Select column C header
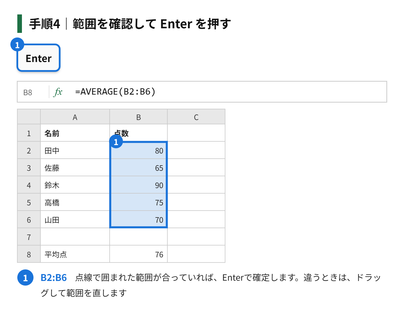 click(196, 117)
